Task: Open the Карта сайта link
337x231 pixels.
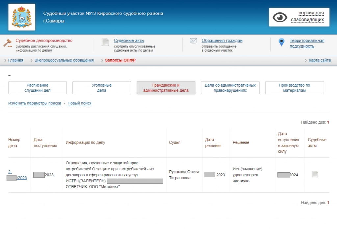Action: pyautogui.click(x=320, y=60)
